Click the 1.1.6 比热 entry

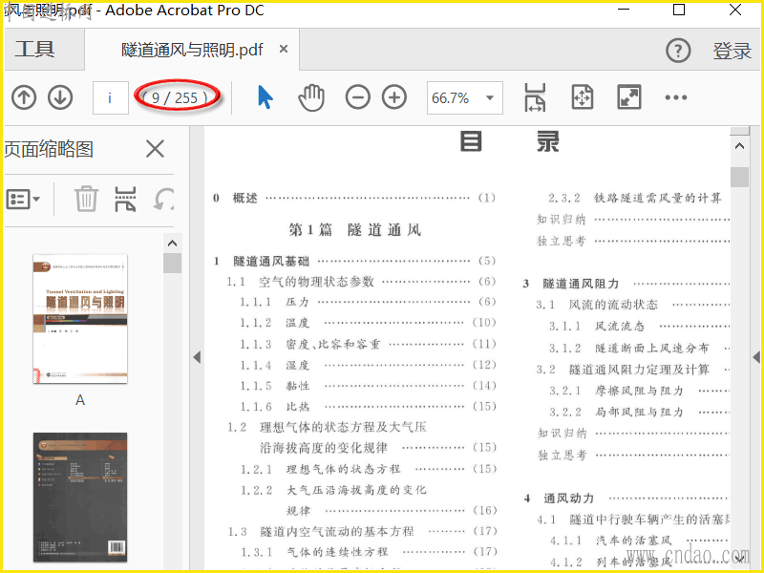(x=368, y=407)
